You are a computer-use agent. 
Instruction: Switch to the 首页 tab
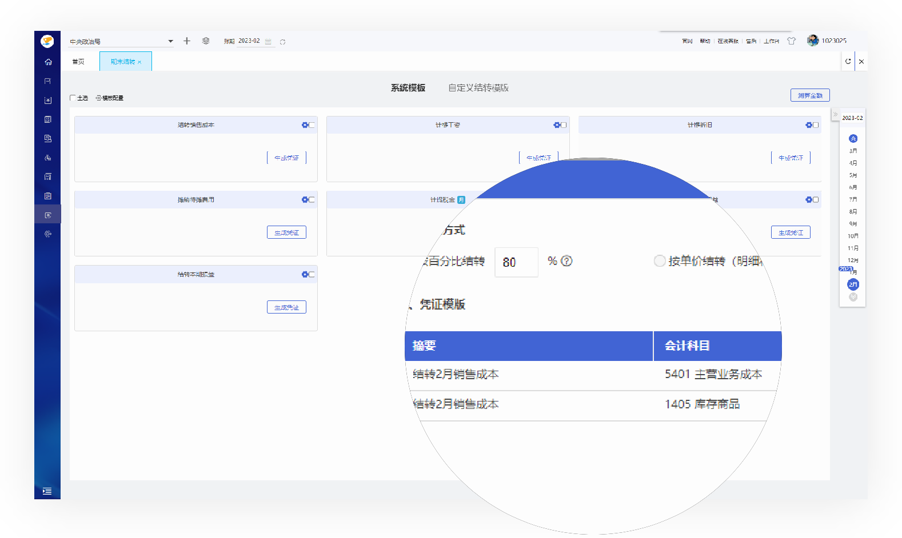(x=78, y=62)
